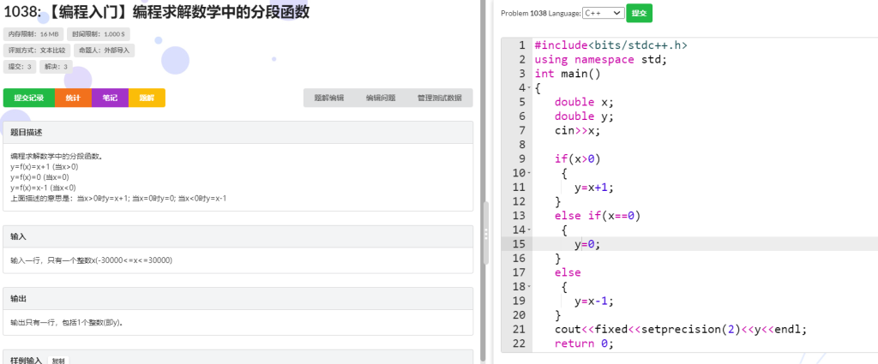This screenshot has width=878, height=364.
Task: Click the Problem 1038 Language label
Action: [541, 13]
